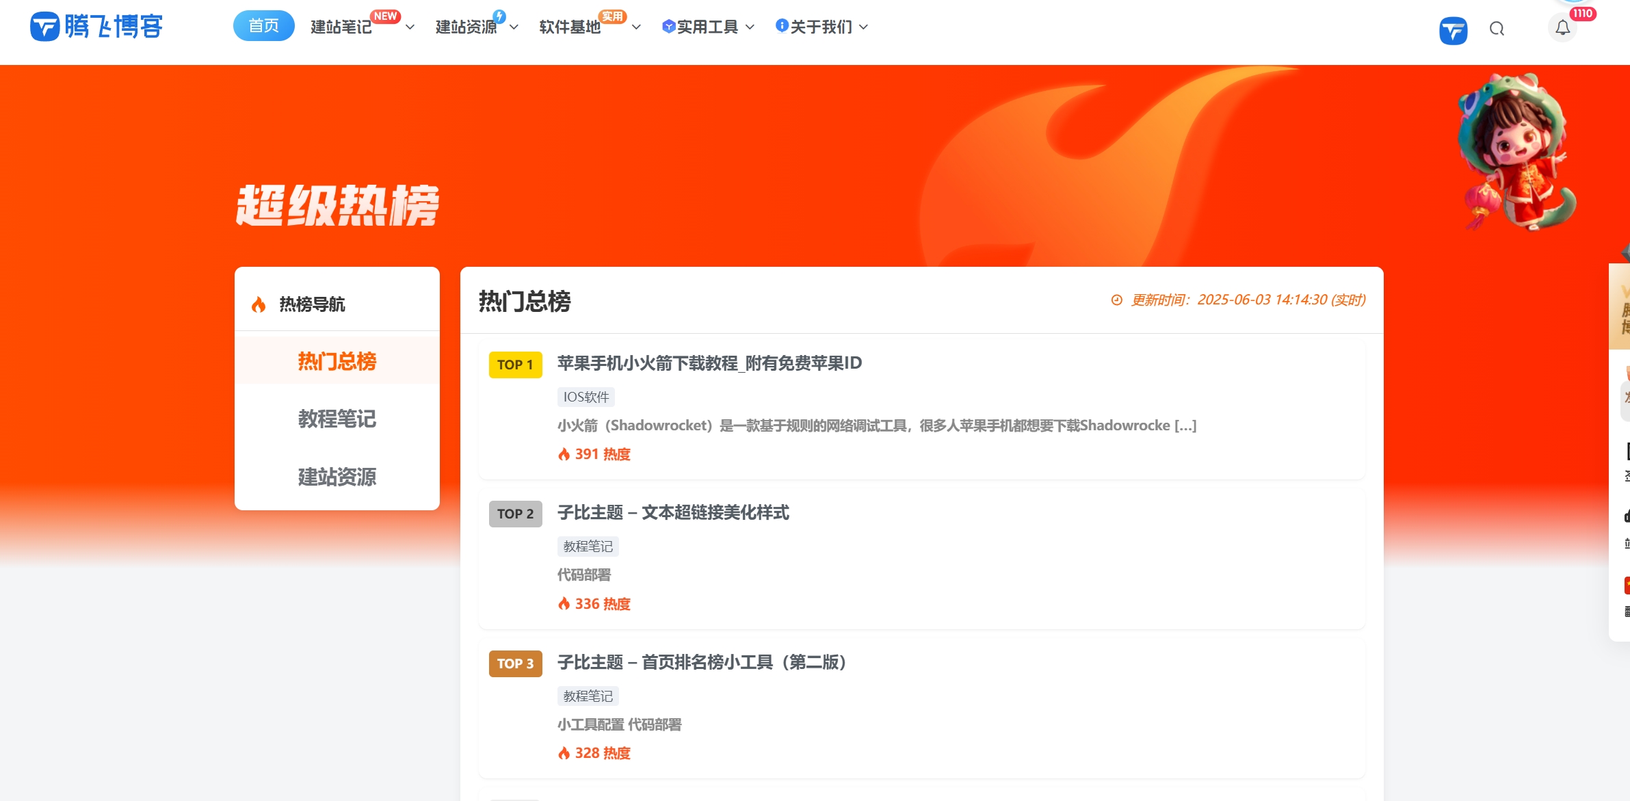
Task: Expand the 软件基地 dropdown menu
Action: 570,27
